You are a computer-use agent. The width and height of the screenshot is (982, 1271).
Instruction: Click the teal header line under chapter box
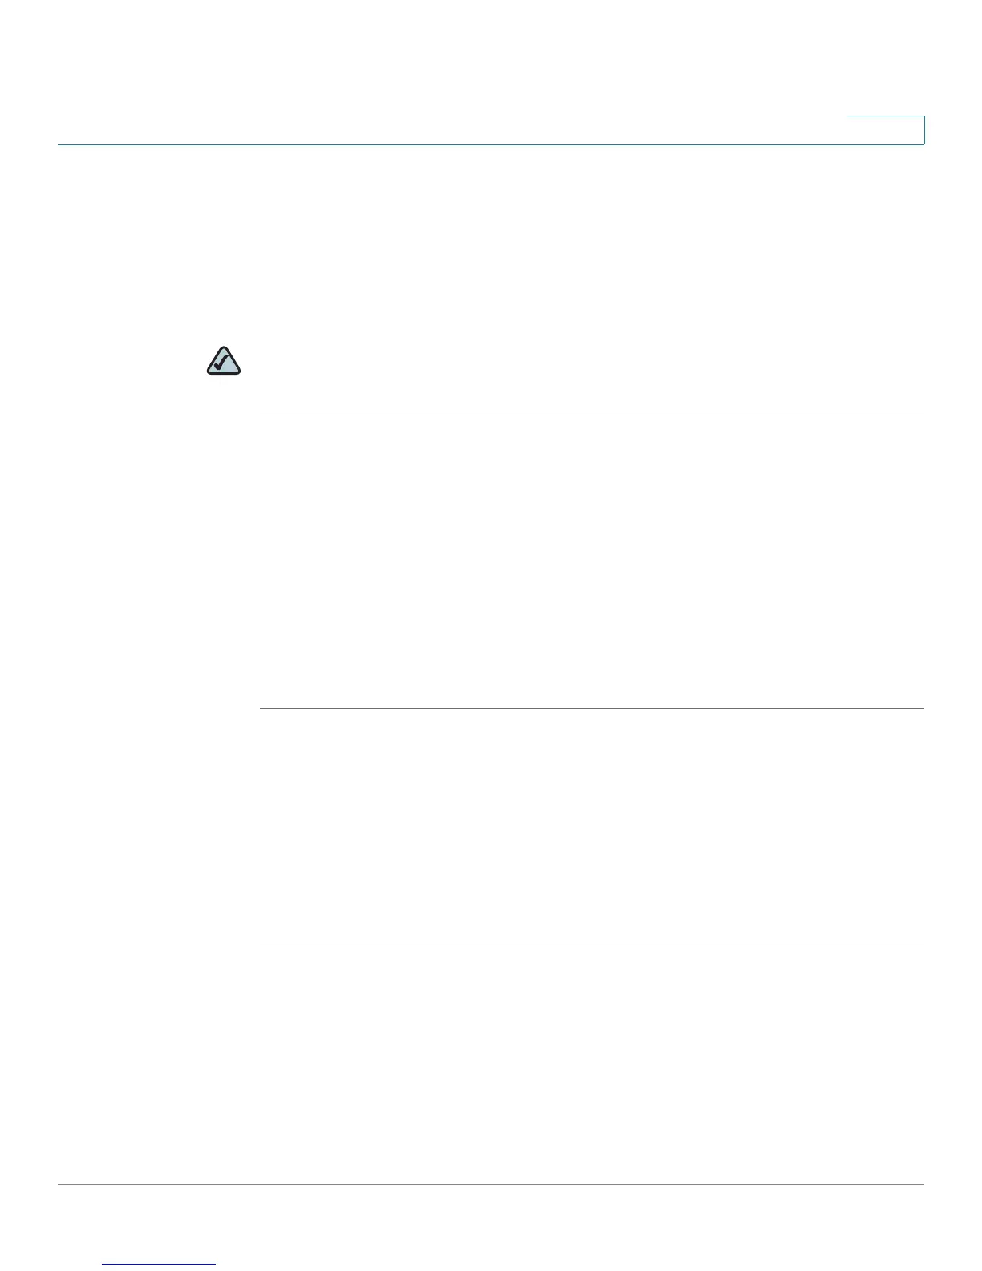tap(491, 144)
